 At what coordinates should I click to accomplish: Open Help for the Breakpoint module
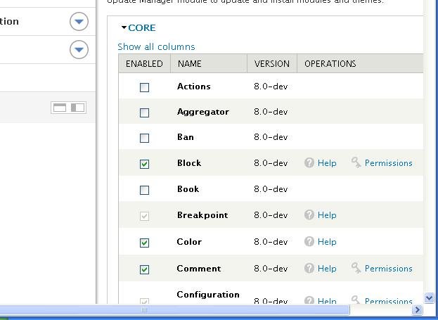[x=327, y=215]
